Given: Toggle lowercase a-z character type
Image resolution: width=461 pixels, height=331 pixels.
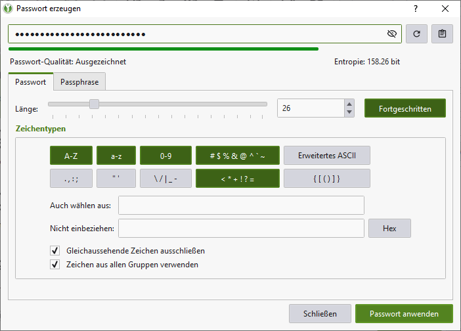Looking at the screenshot, I should 116,156.
